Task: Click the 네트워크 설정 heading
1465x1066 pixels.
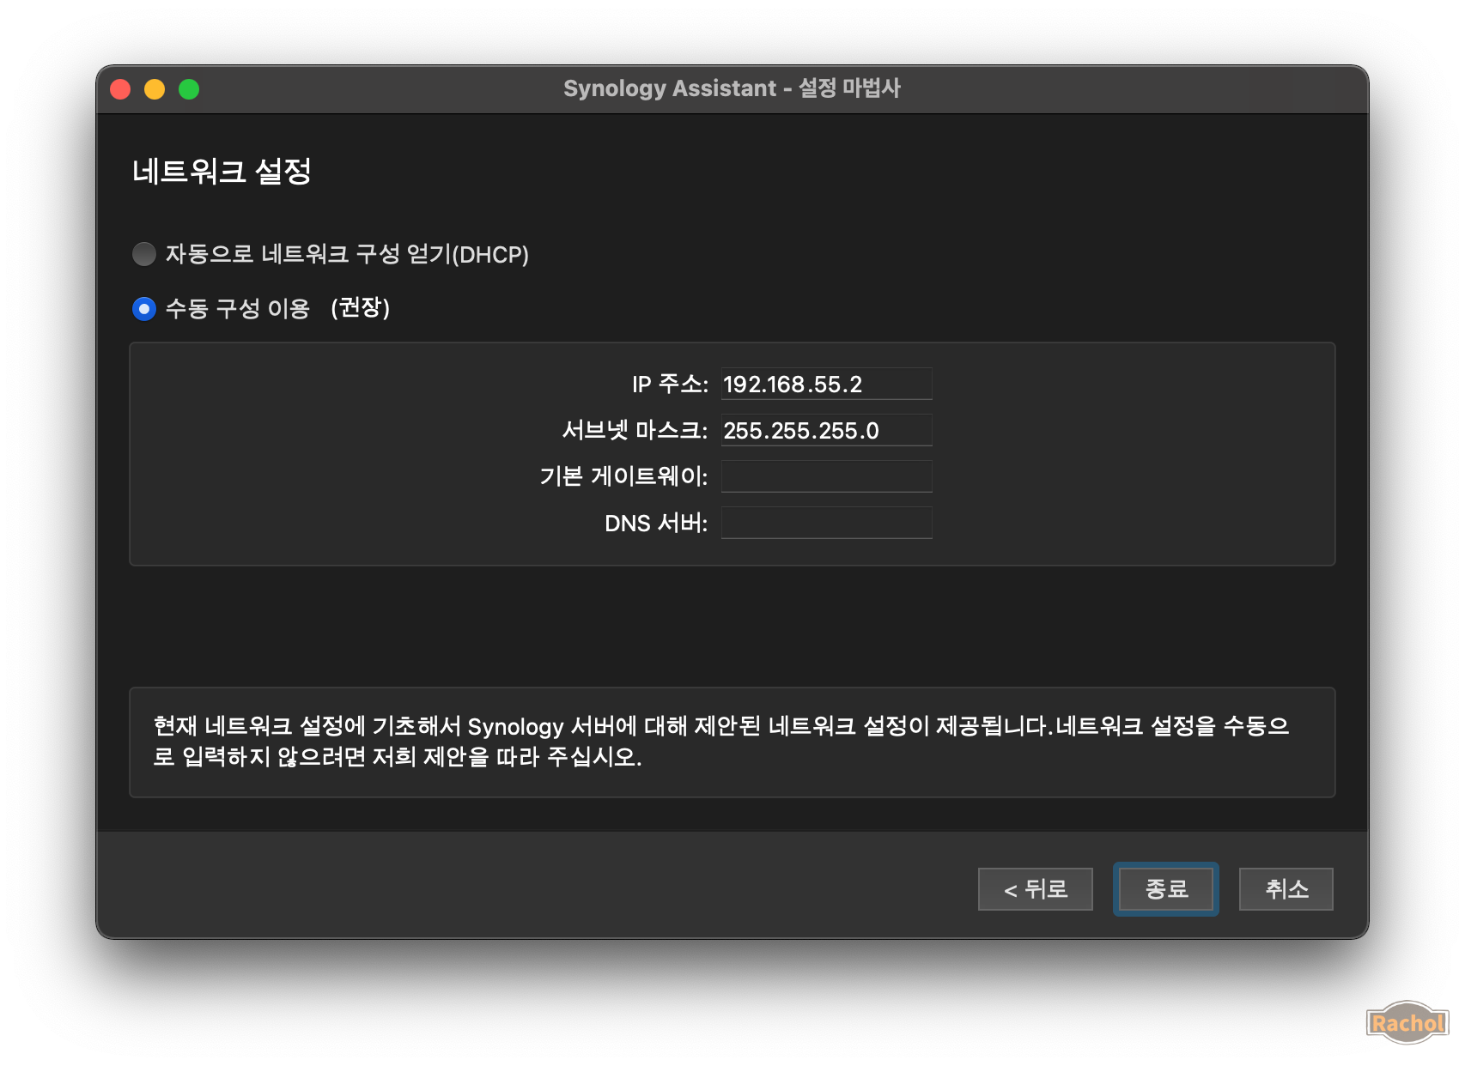Action: point(222,172)
